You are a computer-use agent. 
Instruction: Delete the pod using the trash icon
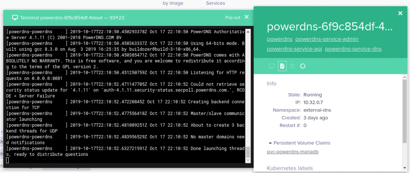click(x=292, y=66)
